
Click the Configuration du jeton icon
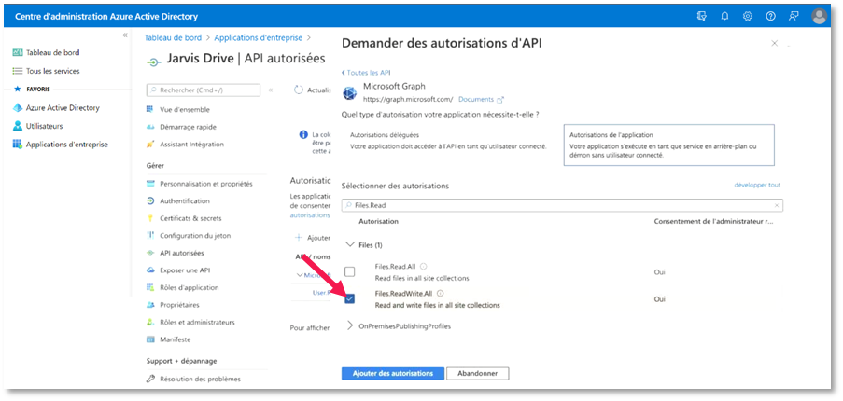150,236
